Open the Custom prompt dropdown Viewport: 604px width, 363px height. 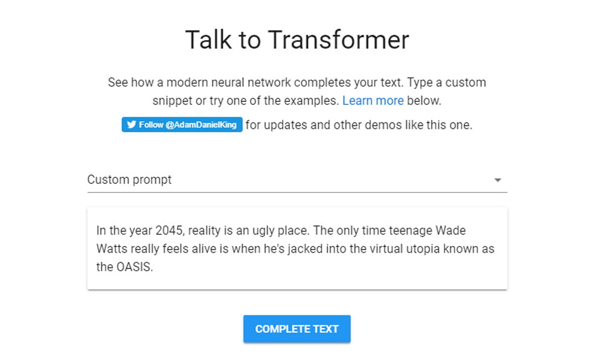[297, 180]
